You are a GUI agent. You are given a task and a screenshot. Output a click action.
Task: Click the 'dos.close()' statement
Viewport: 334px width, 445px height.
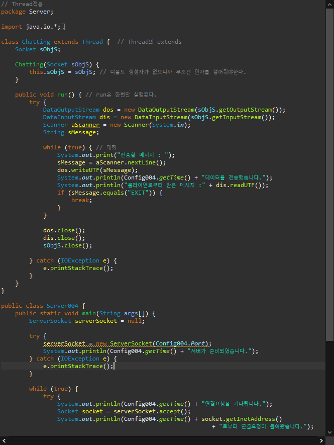(x=64, y=230)
